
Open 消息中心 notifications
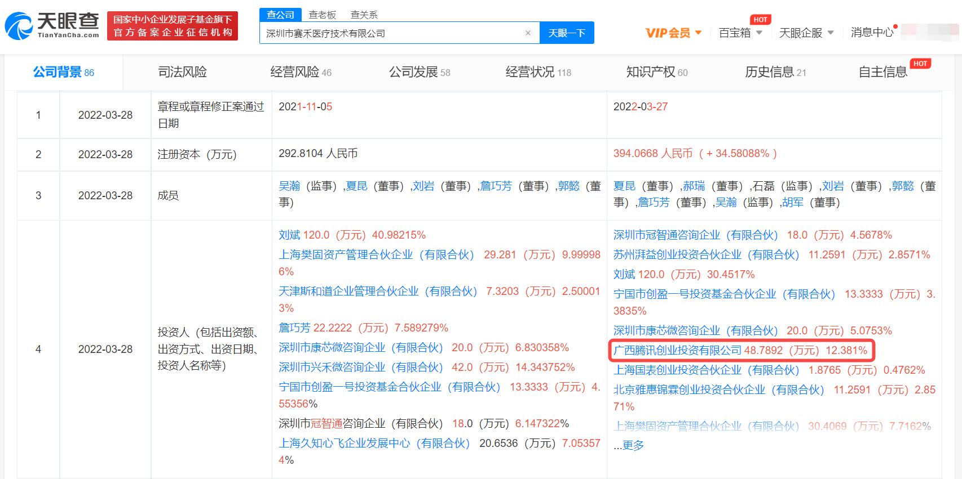click(873, 32)
